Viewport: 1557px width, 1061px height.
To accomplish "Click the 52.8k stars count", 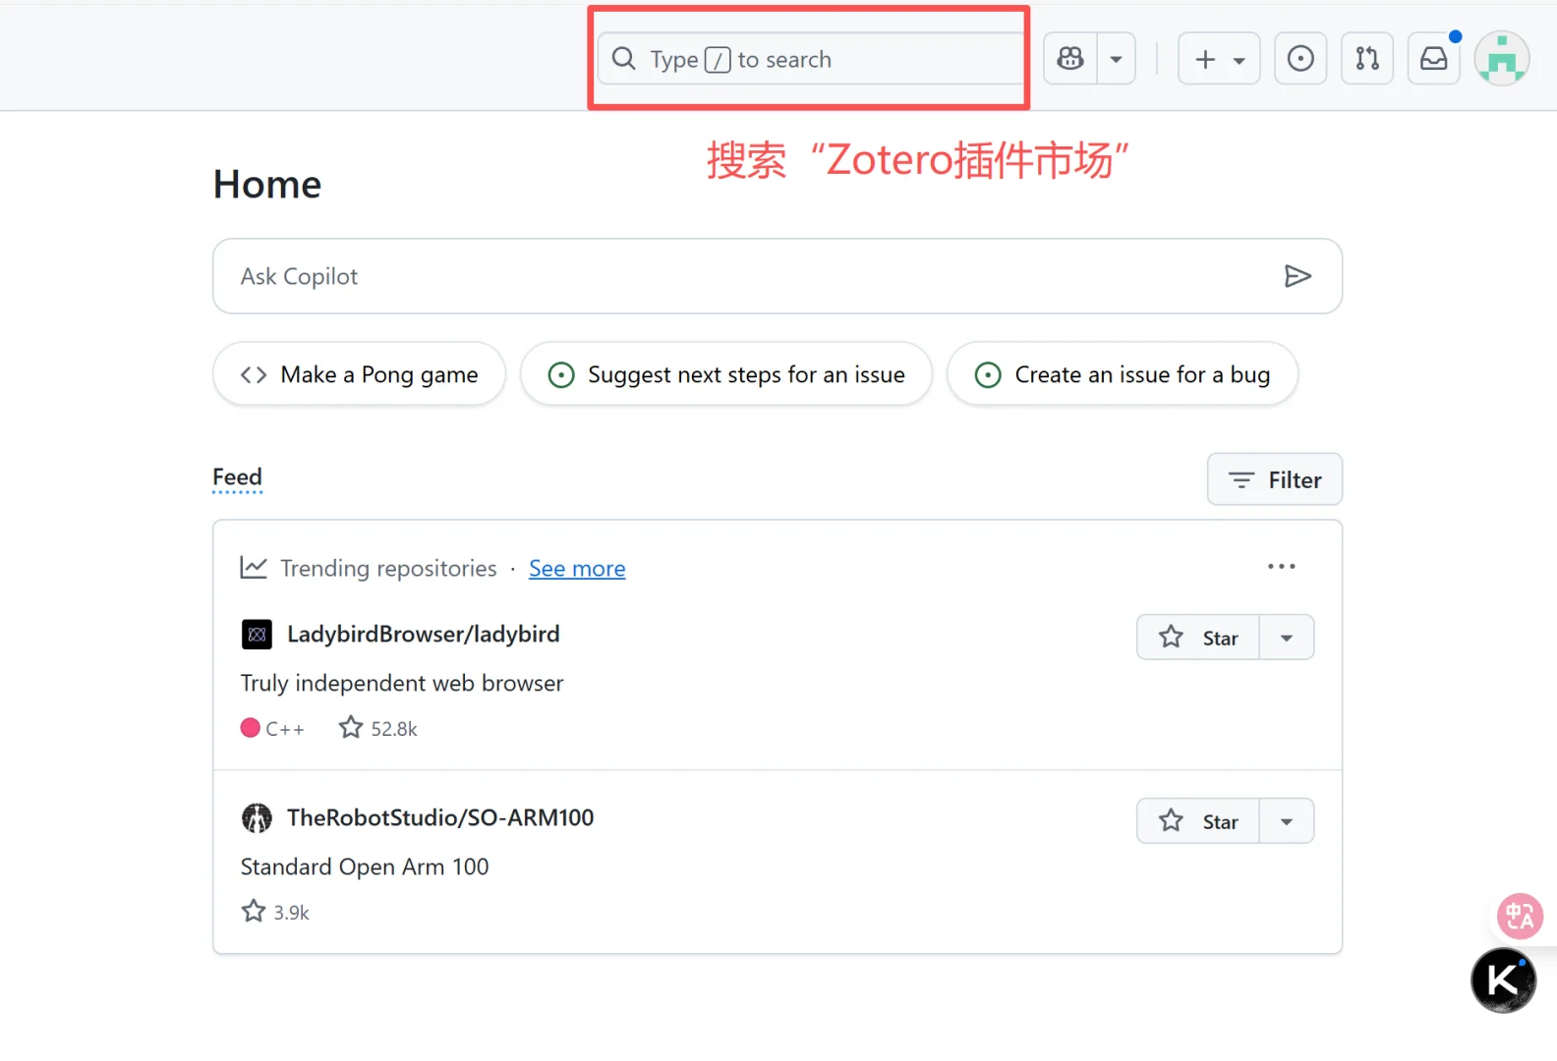I will pos(378,728).
